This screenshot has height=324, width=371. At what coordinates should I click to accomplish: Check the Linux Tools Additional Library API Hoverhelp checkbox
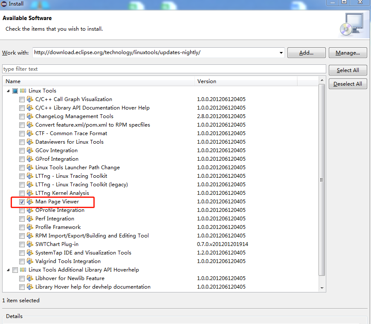tap(15, 270)
